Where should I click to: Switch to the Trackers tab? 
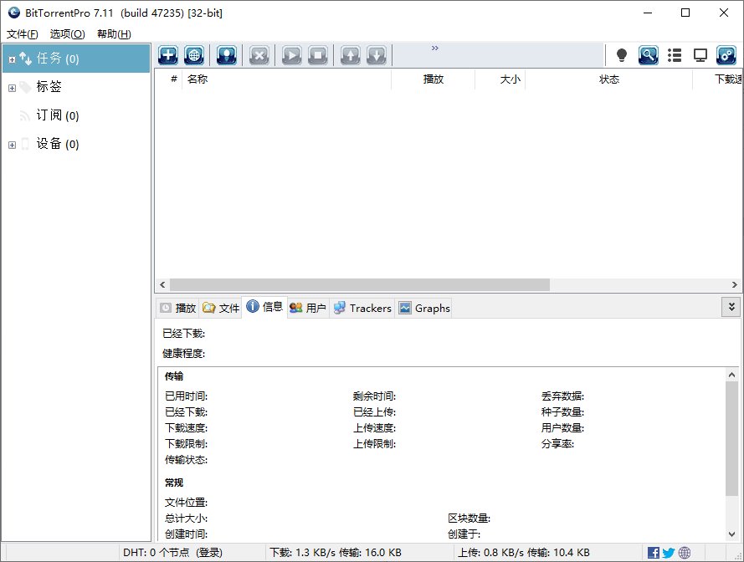(x=362, y=308)
